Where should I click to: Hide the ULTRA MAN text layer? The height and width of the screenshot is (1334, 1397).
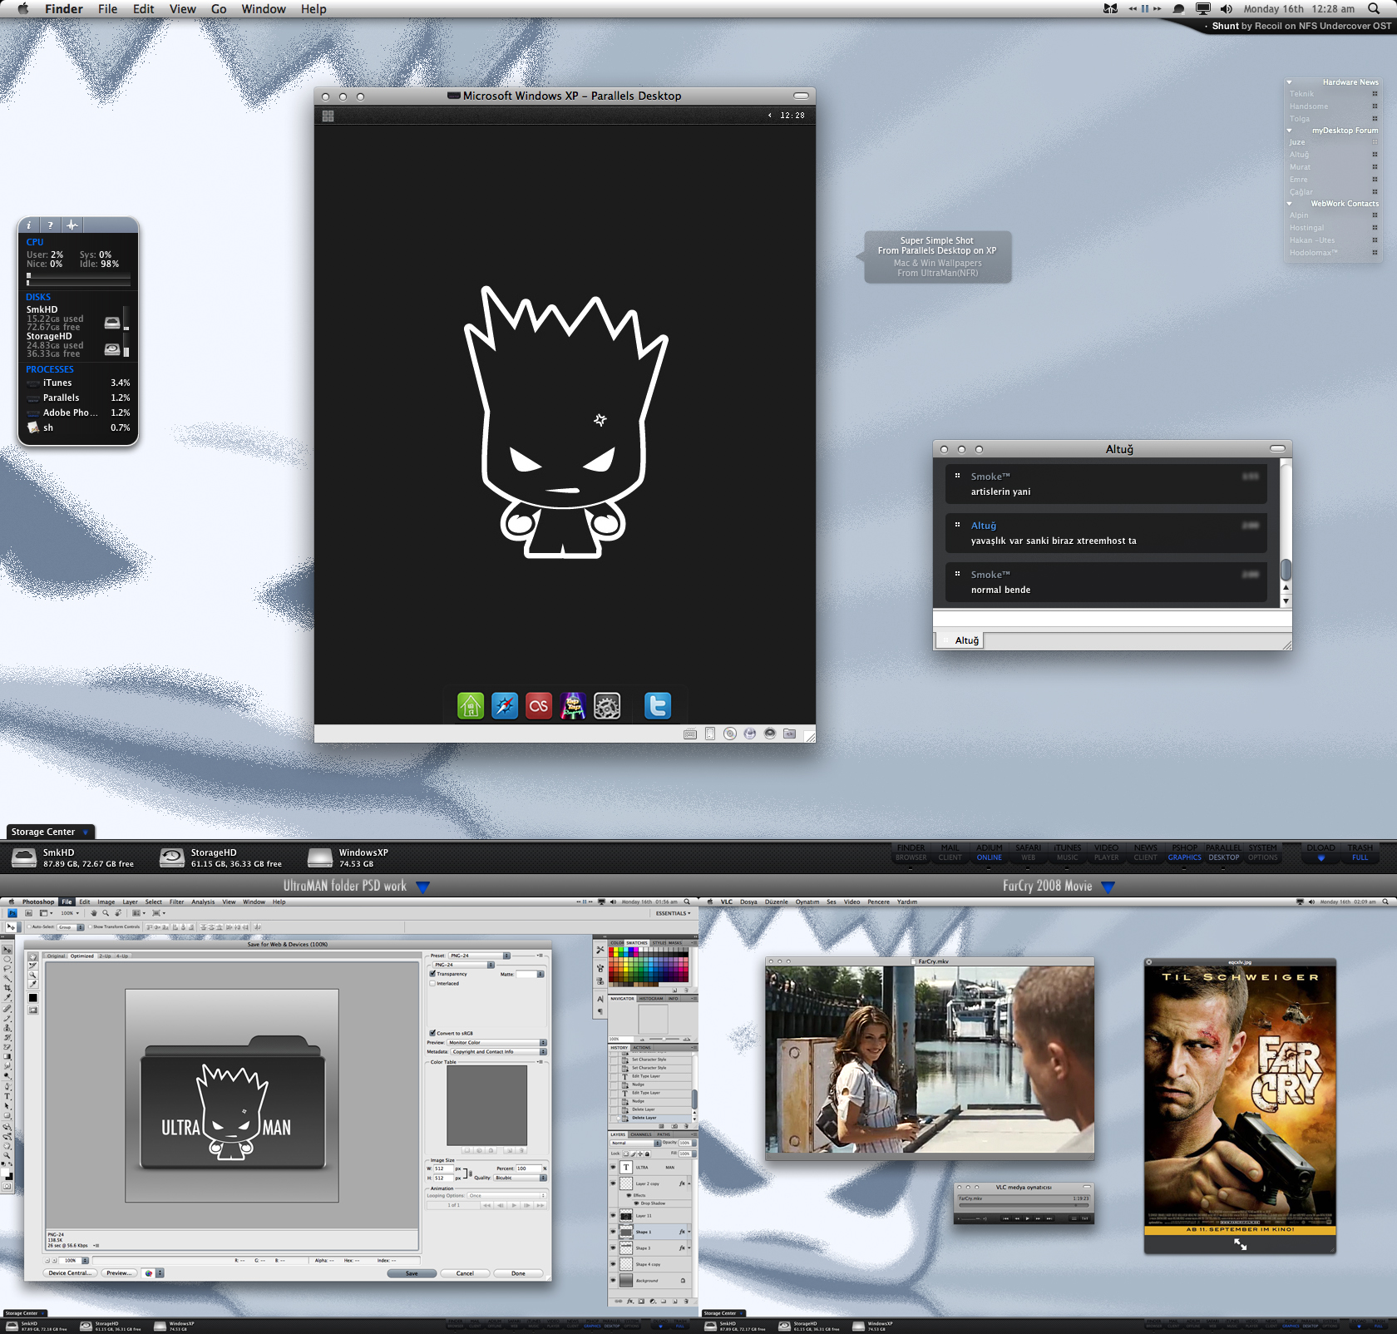(x=614, y=1168)
